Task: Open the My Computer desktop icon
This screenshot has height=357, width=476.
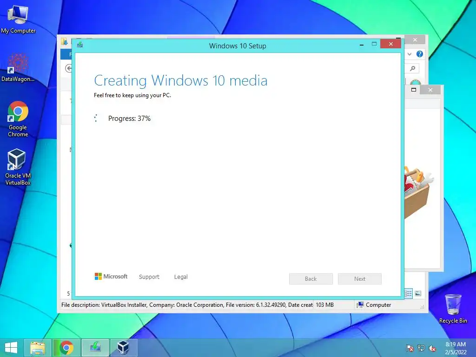Action: [x=18, y=19]
